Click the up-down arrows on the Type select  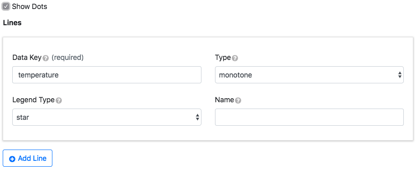pyautogui.click(x=400, y=75)
